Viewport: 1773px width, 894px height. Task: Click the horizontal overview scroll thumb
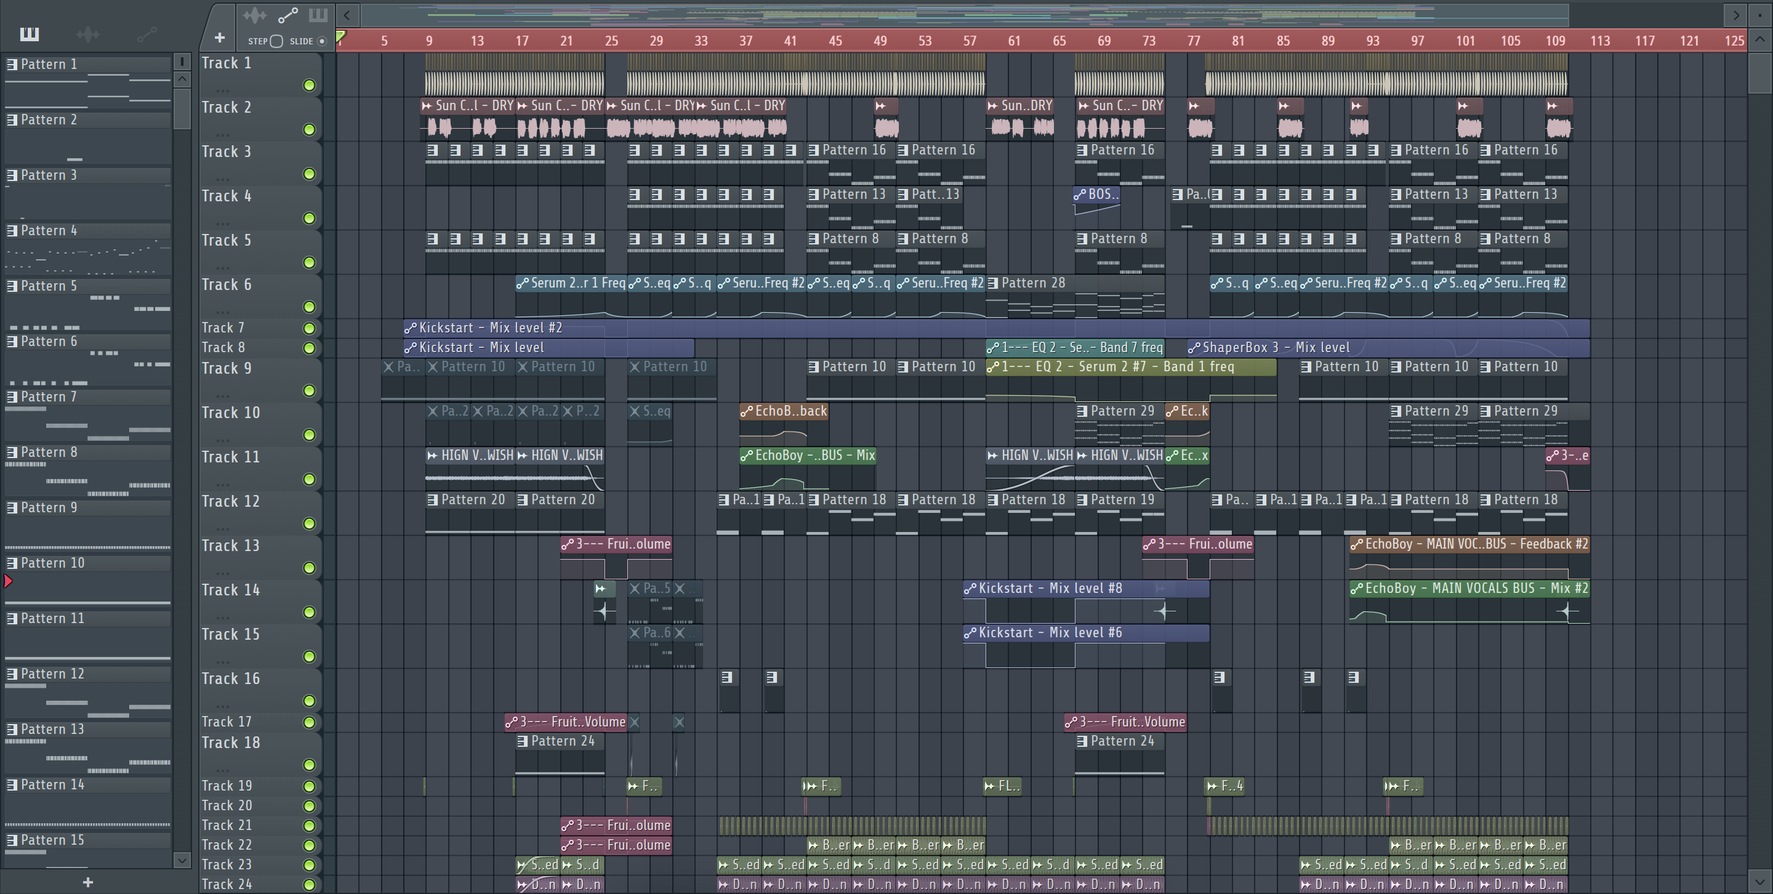pyautogui.click(x=965, y=14)
